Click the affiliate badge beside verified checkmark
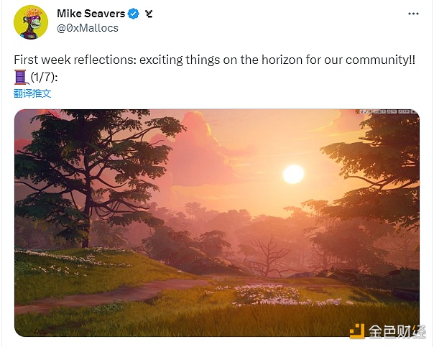 point(149,14)
